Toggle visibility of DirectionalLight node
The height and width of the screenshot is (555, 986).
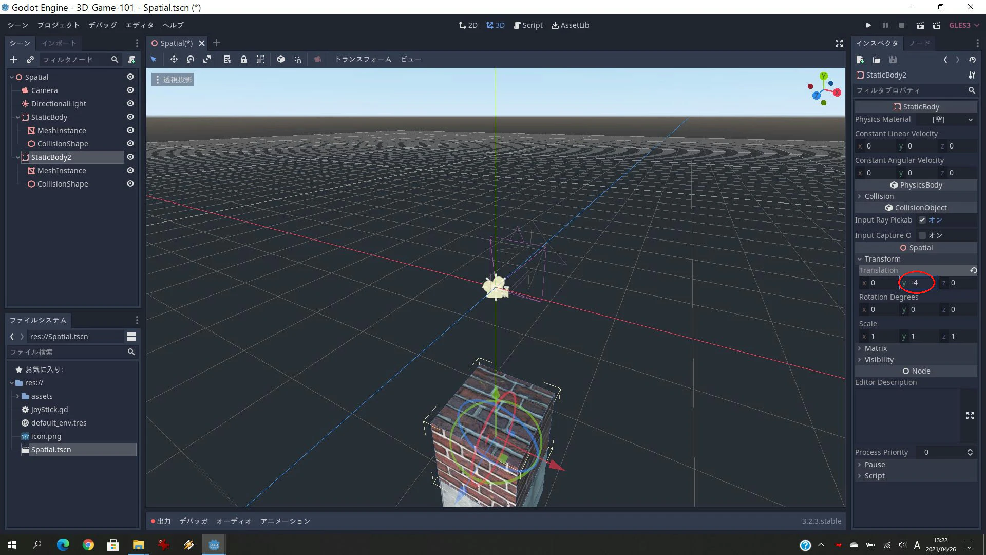pyautogui.click(x=130, y=103)
